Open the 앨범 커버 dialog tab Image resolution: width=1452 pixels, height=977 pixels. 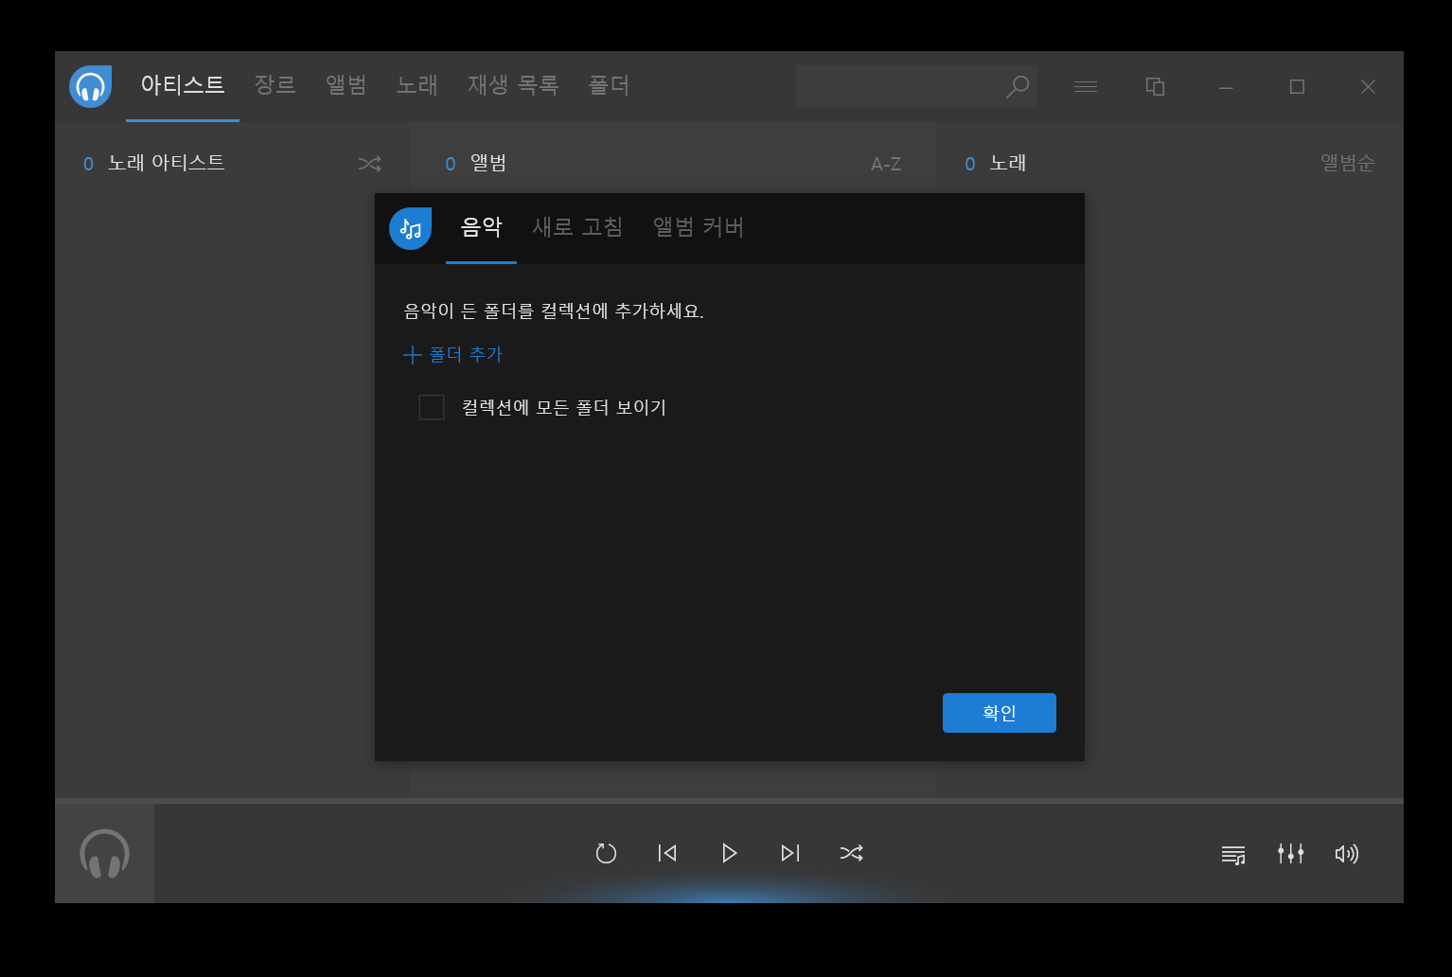(699, 227)
